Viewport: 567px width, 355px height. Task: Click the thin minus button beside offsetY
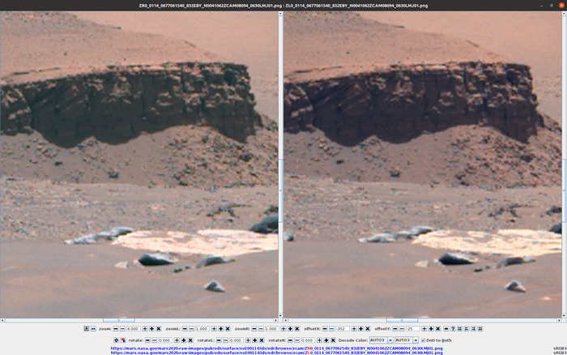(402, 329)
